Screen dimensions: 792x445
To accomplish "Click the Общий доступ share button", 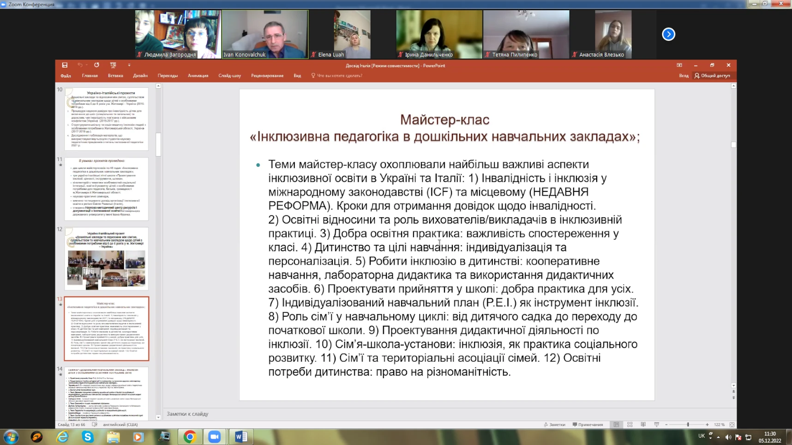I will coord(712,76).
